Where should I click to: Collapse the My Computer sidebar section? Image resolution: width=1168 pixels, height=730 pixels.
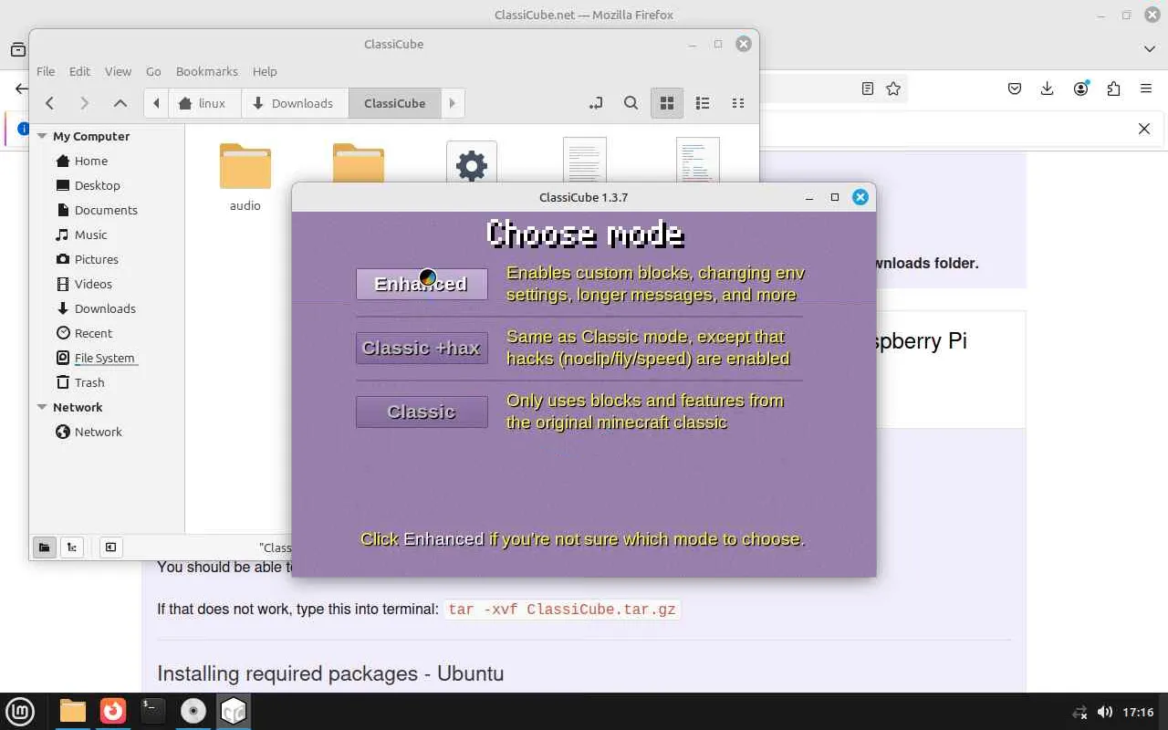click(42, 136)
